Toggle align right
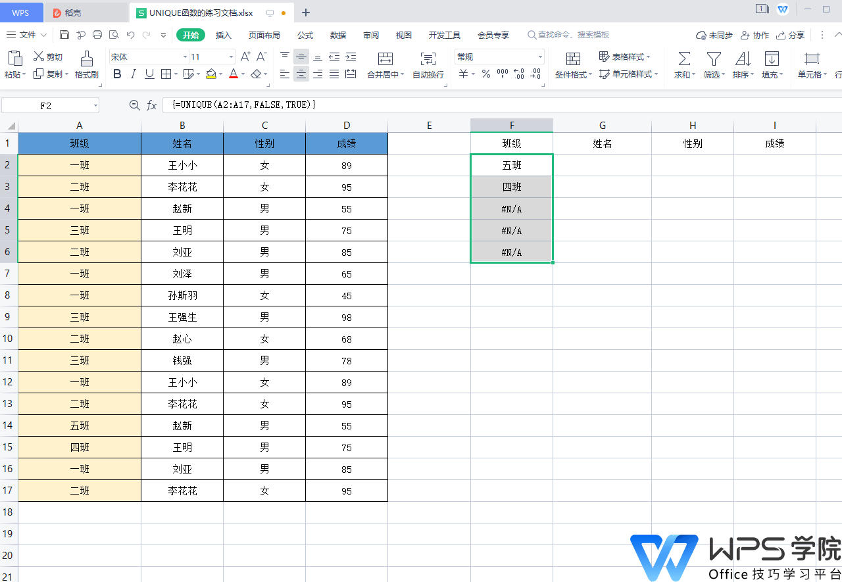Image resolution: width=842 pixels, height=582 pixels. pos(318,74)
